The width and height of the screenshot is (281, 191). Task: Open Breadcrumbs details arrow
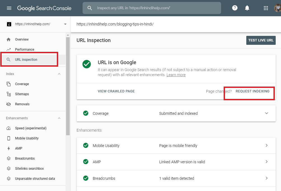point(266,178)
